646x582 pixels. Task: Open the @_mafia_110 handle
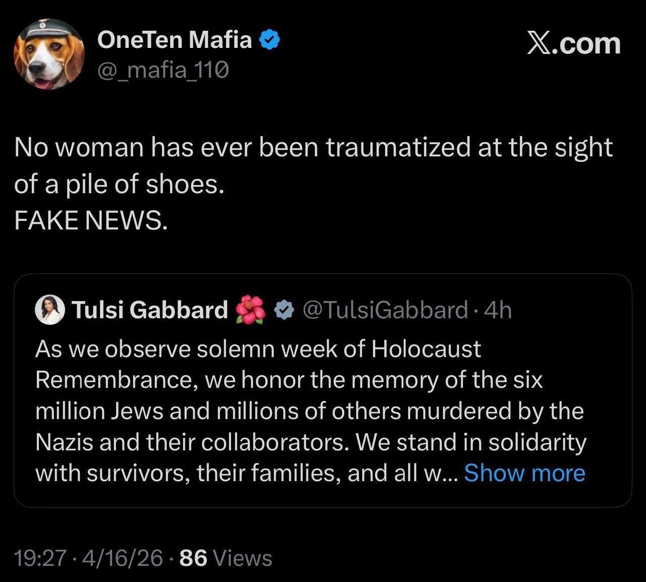pyautogui.click(x=163, y=70)
